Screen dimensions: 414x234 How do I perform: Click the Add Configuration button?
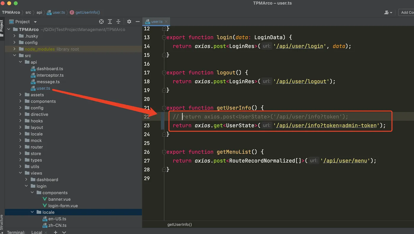coord(406,12)
